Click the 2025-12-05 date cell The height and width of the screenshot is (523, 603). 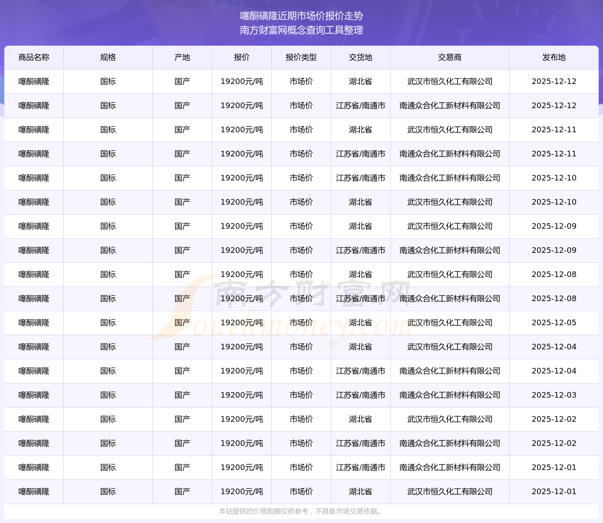click(x=554, y=323)
